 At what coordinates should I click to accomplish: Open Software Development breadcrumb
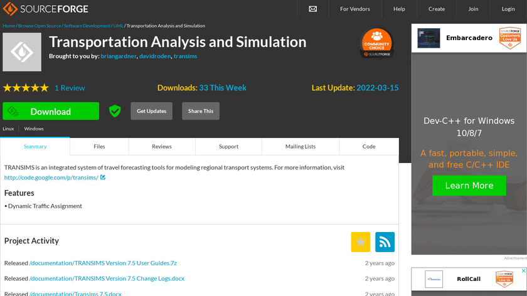pos(87,26)
